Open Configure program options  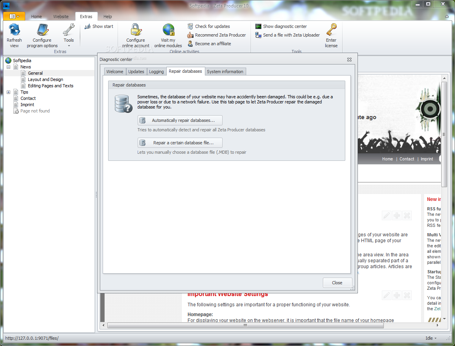42,36
